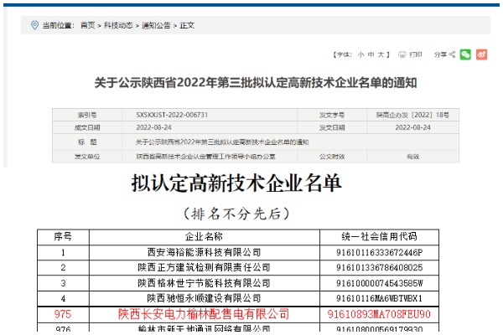Click the 统一社会信用代码 column header
Viewport: 503px width, 335px height.
[x=379, y=236]
